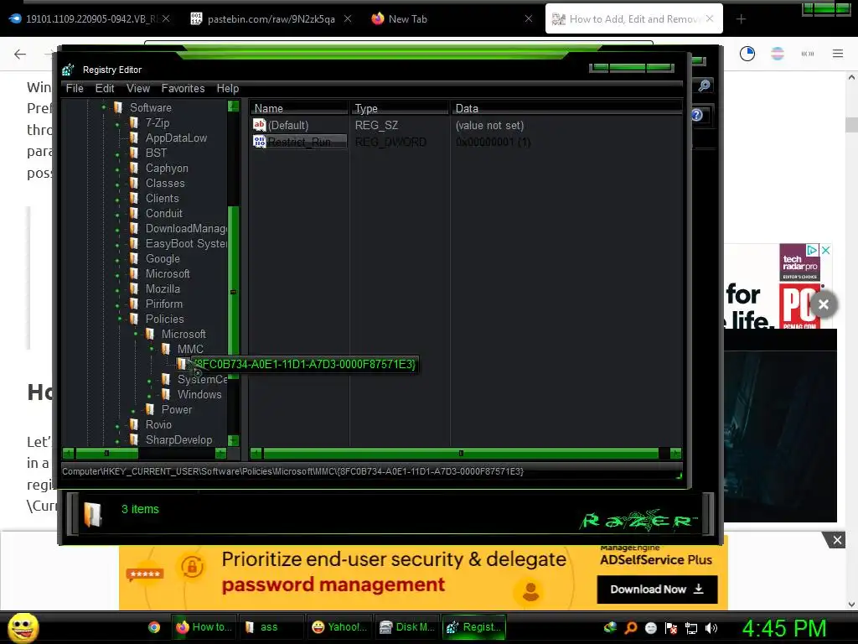
Task: Collapse the Software tree node
Action: coord(103,107)
